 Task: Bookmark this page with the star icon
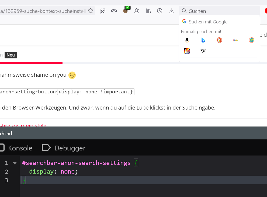tap(91, 11)
